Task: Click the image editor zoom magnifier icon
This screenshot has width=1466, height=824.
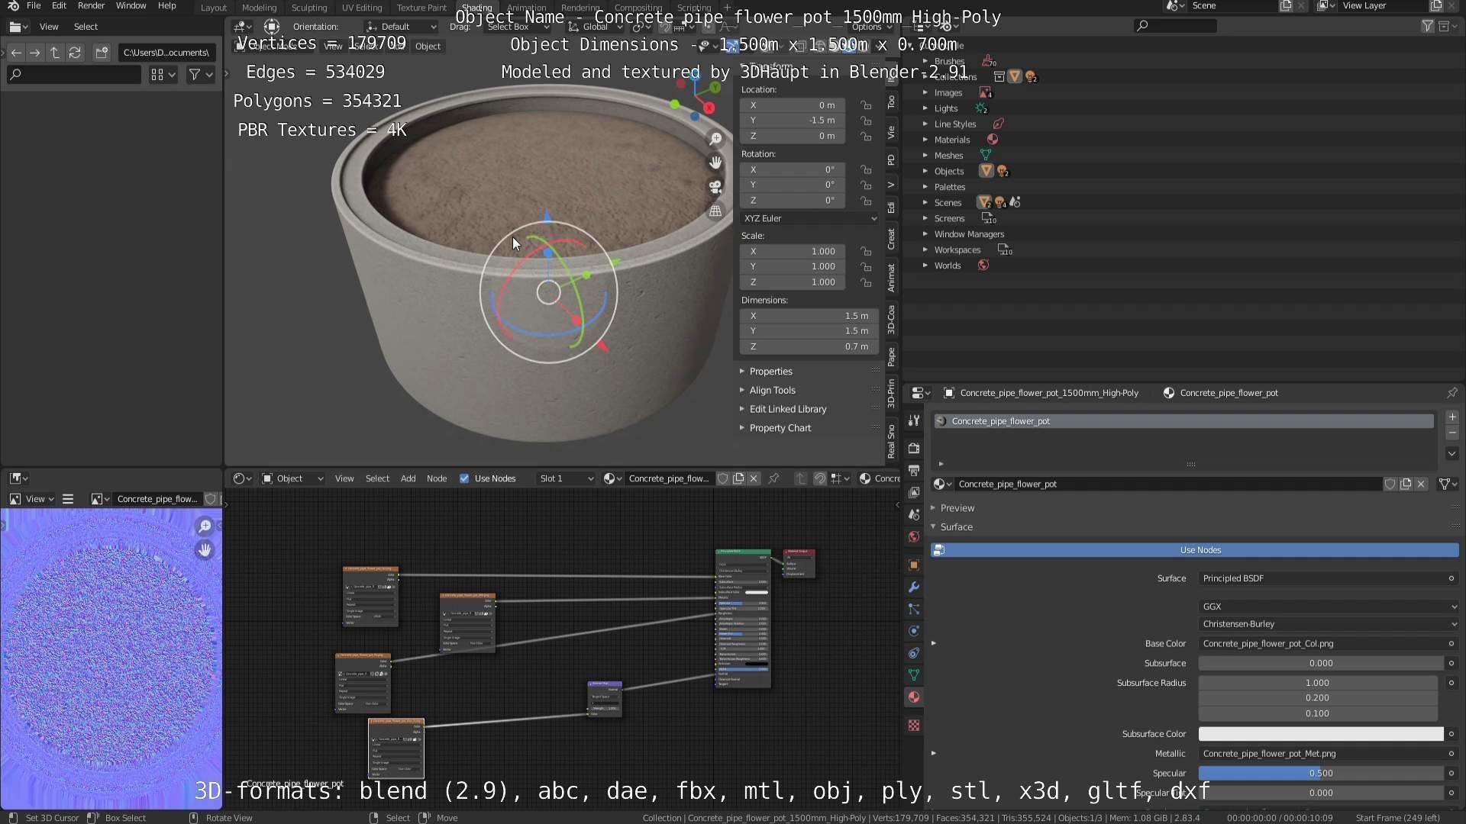Action: [205, 526]
